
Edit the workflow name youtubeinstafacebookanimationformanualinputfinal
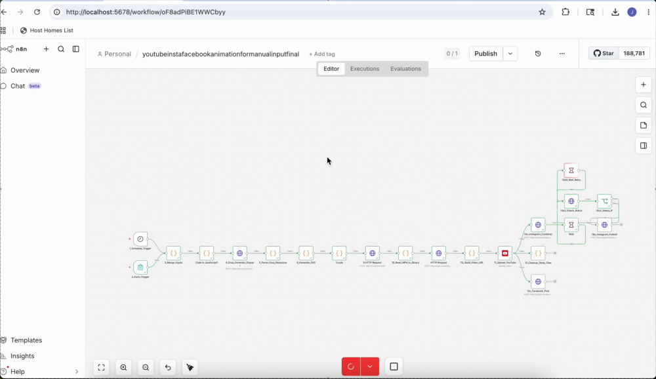click(x=220, y=54)
